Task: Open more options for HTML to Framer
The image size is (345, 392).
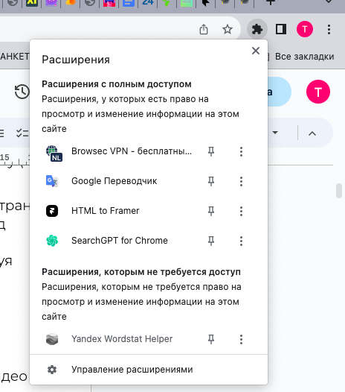Action: tap(241, 211)
